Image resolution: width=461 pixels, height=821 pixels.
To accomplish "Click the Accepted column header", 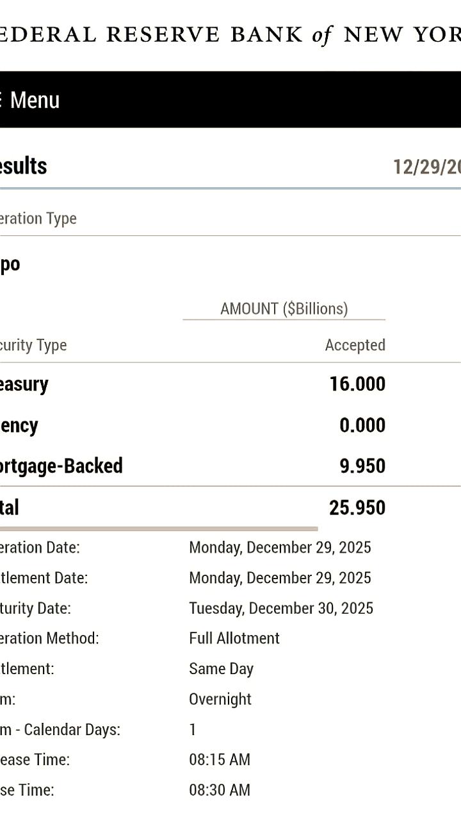I will [x=355, y=345].
